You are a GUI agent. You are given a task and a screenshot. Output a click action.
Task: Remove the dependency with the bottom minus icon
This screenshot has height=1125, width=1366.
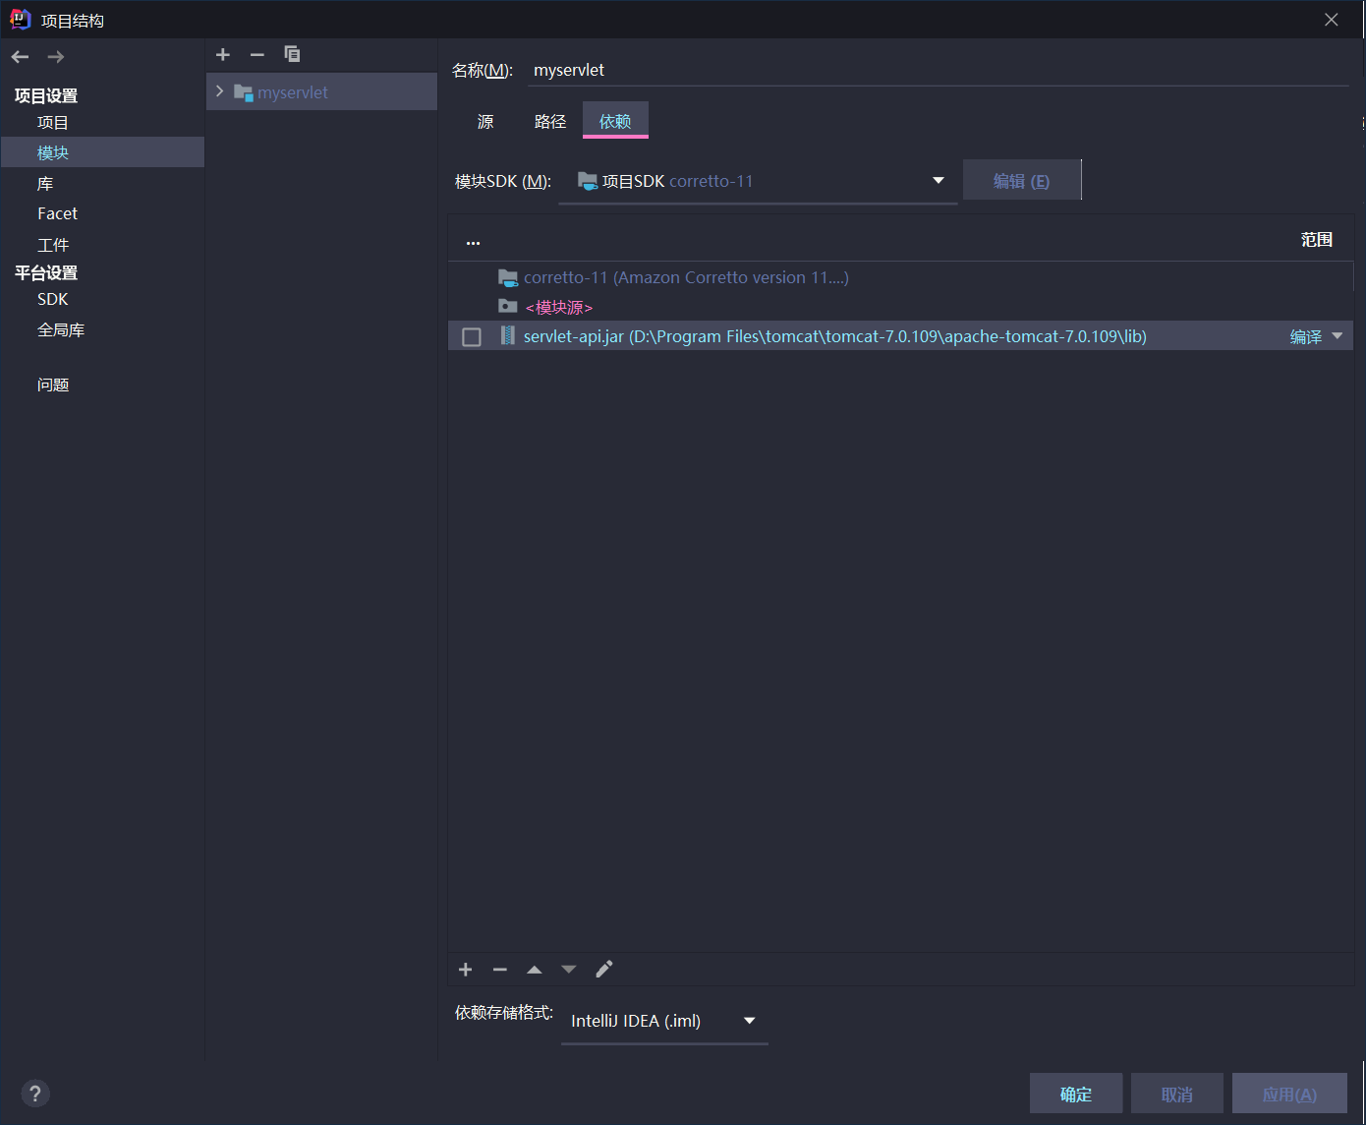(500, 970)
